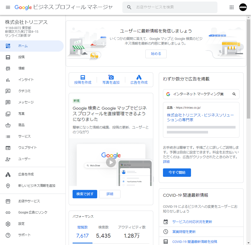
Task: Select the 投稿 menu item
Action: 32,57
